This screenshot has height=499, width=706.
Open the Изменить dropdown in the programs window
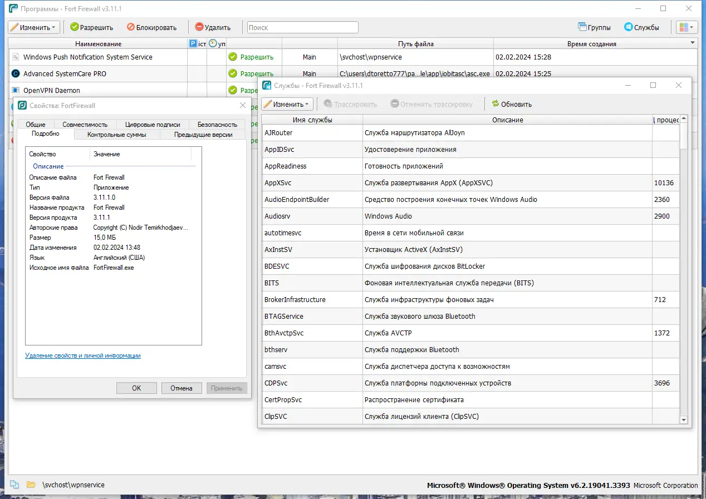point(33,27)
